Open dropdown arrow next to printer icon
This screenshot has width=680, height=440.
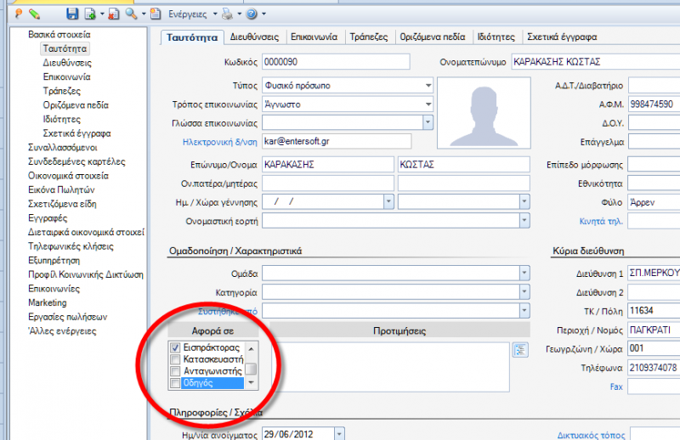click(x=239, y=14)
